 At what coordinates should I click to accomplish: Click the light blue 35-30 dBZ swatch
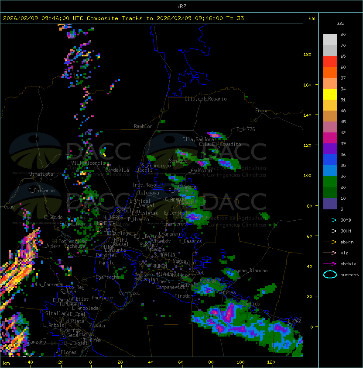pos(330,171)
